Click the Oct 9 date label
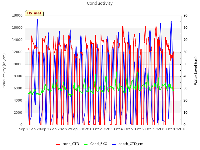The width and height of the screenshot is (200, 150). [x=171, y=129]
